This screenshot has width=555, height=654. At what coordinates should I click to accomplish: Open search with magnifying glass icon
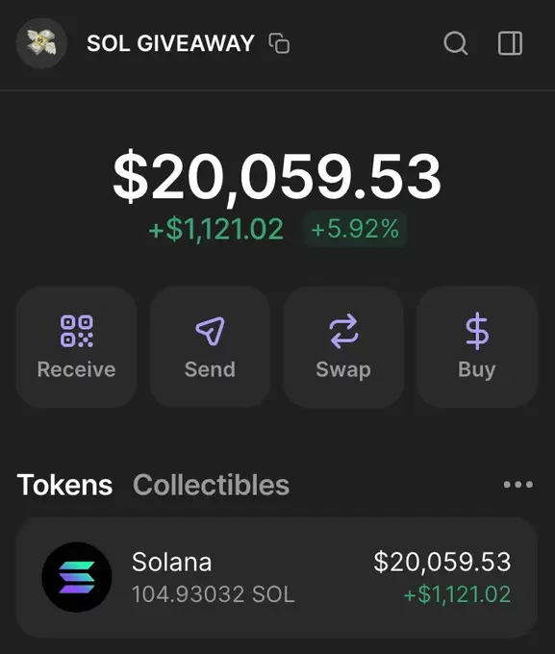[455, 43]
